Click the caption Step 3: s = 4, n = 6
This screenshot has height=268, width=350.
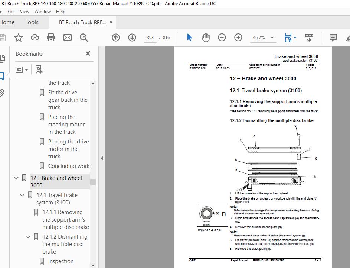click(x=209, y=230)
